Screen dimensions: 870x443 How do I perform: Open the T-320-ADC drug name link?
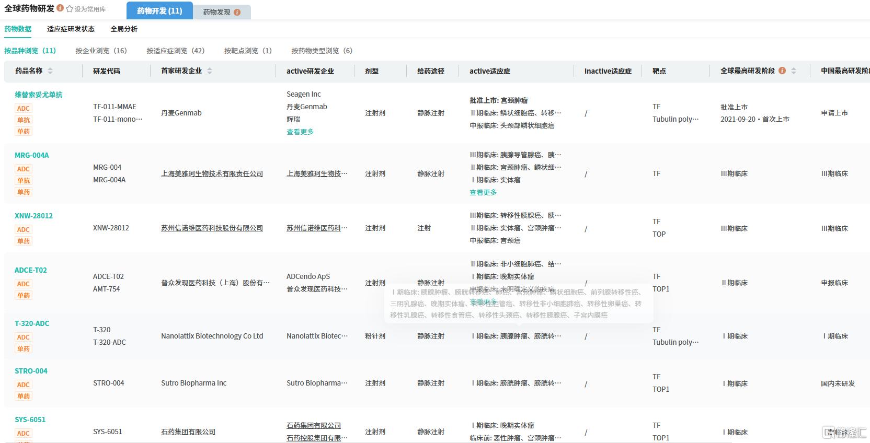(x=32, y=323)
